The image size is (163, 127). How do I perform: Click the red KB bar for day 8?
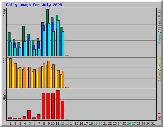43,106
